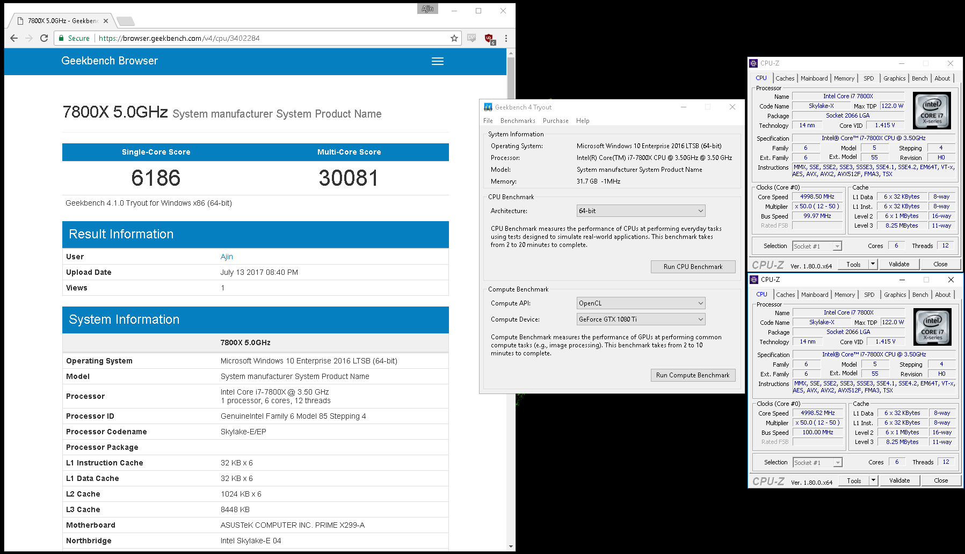This screenshot has width=965, height=554.
Task: Click the Ajin profile button in Chrome
Action: coord(427,9)
